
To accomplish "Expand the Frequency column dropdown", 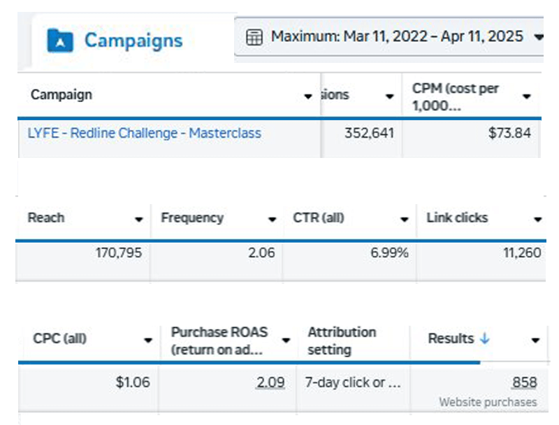I will [272, 219].
